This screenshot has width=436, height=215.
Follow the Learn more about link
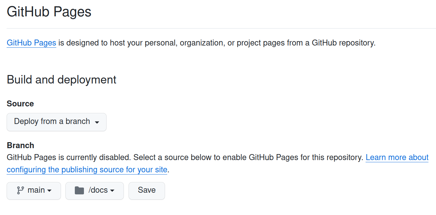[397, 157]
